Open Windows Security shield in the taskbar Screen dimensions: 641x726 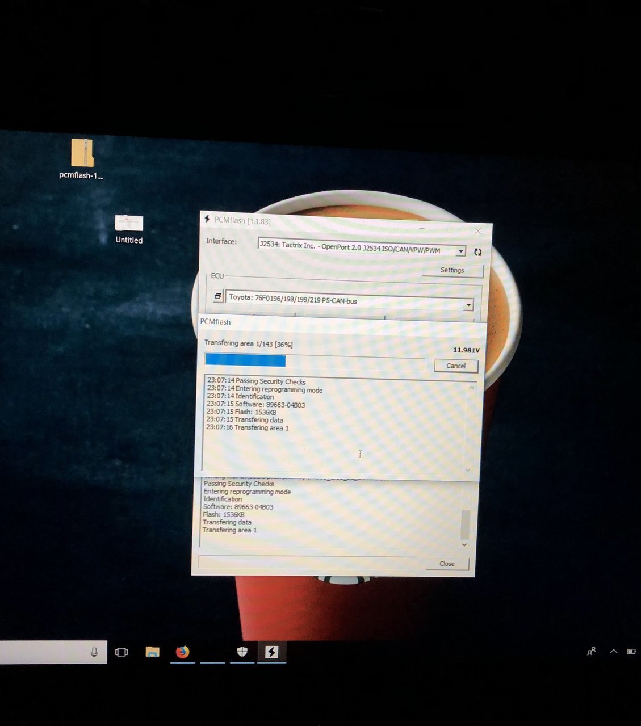click(242, 652)
